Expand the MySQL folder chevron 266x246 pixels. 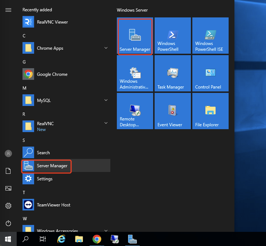pyautogui.click(x=106, y=100)
